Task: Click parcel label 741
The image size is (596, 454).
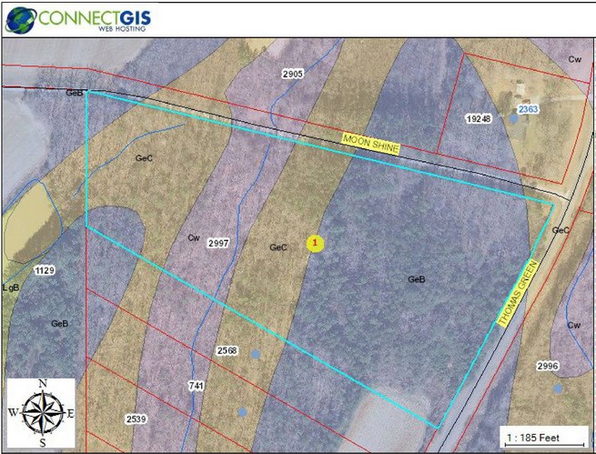Action: pyautogui.click(x=197, y=386)
